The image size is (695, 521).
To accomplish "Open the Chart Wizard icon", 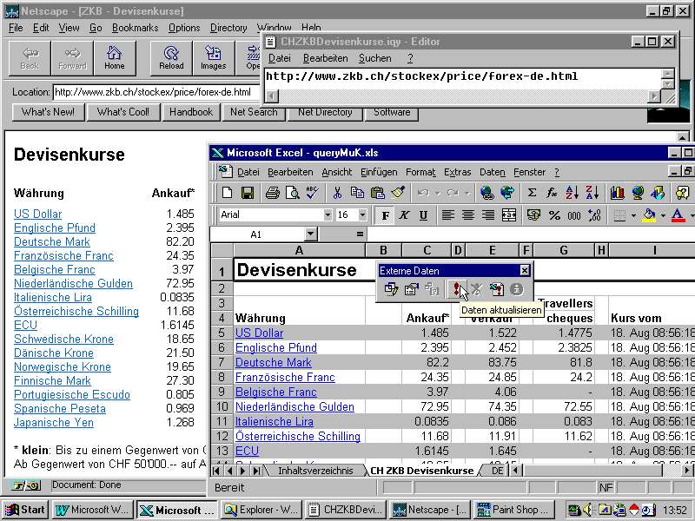I will tap(617, 192).
